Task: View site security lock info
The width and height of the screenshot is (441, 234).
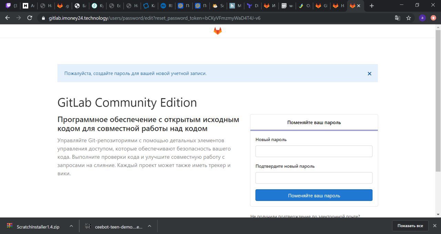Action: tap(43, 18)
